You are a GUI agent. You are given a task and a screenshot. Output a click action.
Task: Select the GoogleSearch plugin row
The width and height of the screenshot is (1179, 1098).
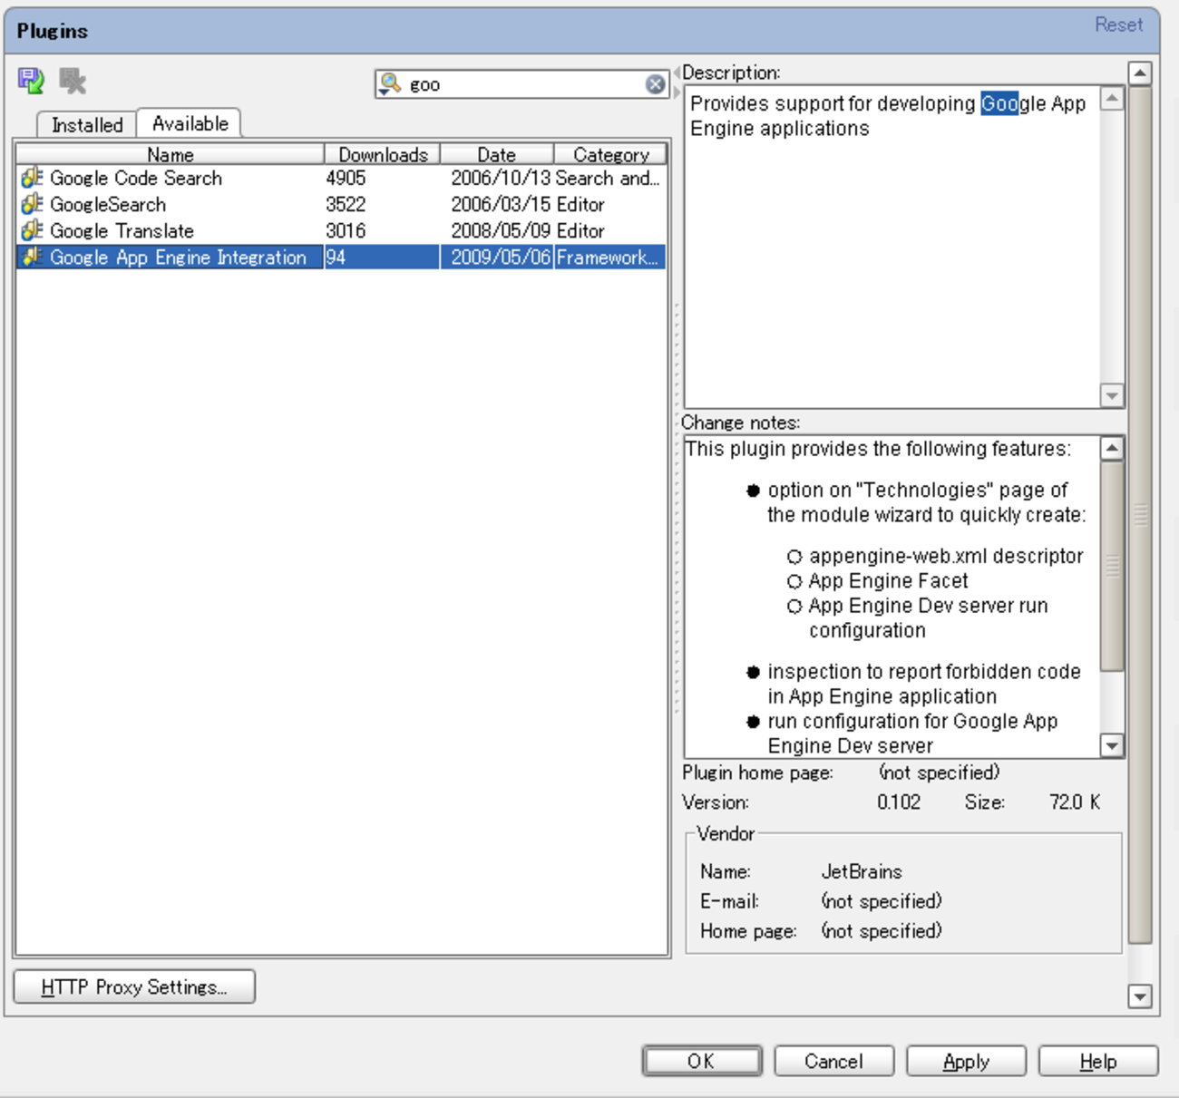[x=342, y=204]
